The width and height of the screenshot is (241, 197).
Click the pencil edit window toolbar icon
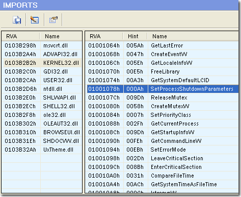tap(35, 20)
